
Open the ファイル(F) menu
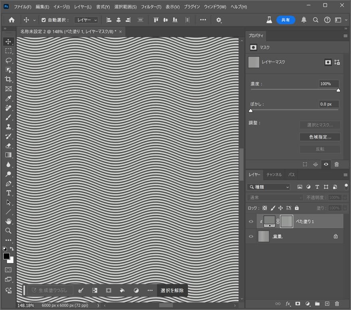23,7
